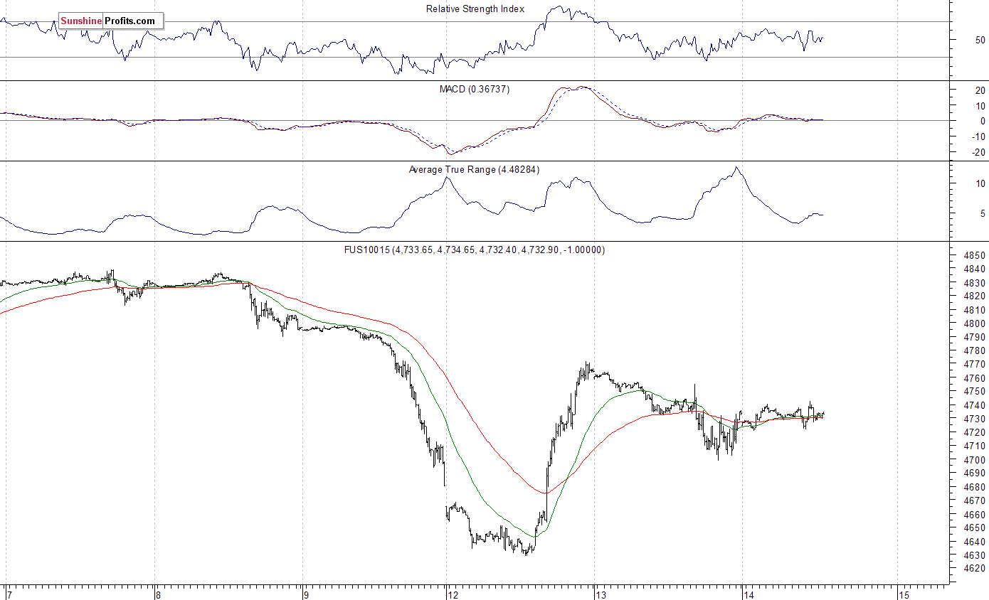Click the 4660 price axis label
The width and height of the screenshot is (989, 600).
point(975,515)
